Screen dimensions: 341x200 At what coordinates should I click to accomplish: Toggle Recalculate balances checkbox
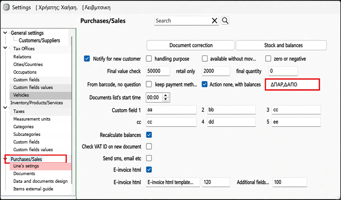149,135
